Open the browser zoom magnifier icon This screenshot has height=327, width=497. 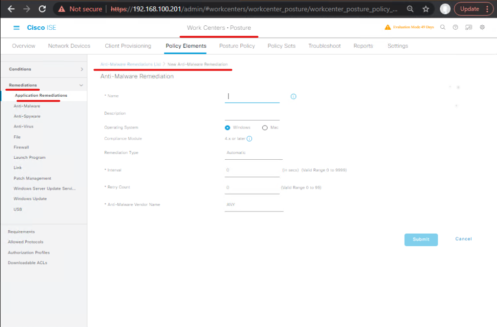tap(410, 9)
